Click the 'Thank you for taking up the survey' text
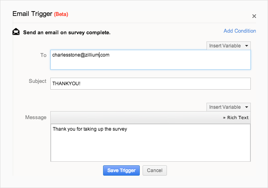Viewport: 268px width, 188px height. click(89, 129)
